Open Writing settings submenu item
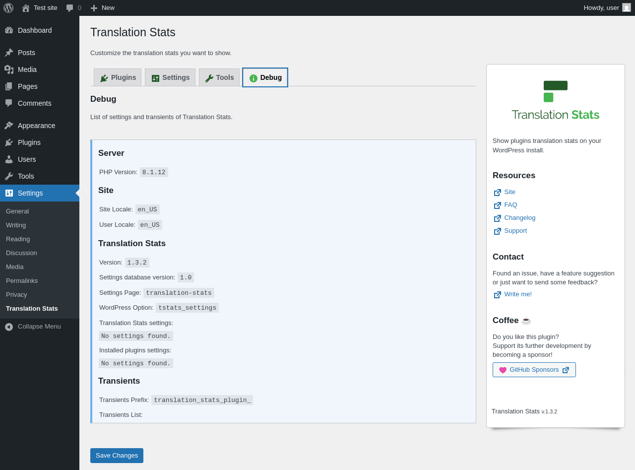 (x=40, y=225)
